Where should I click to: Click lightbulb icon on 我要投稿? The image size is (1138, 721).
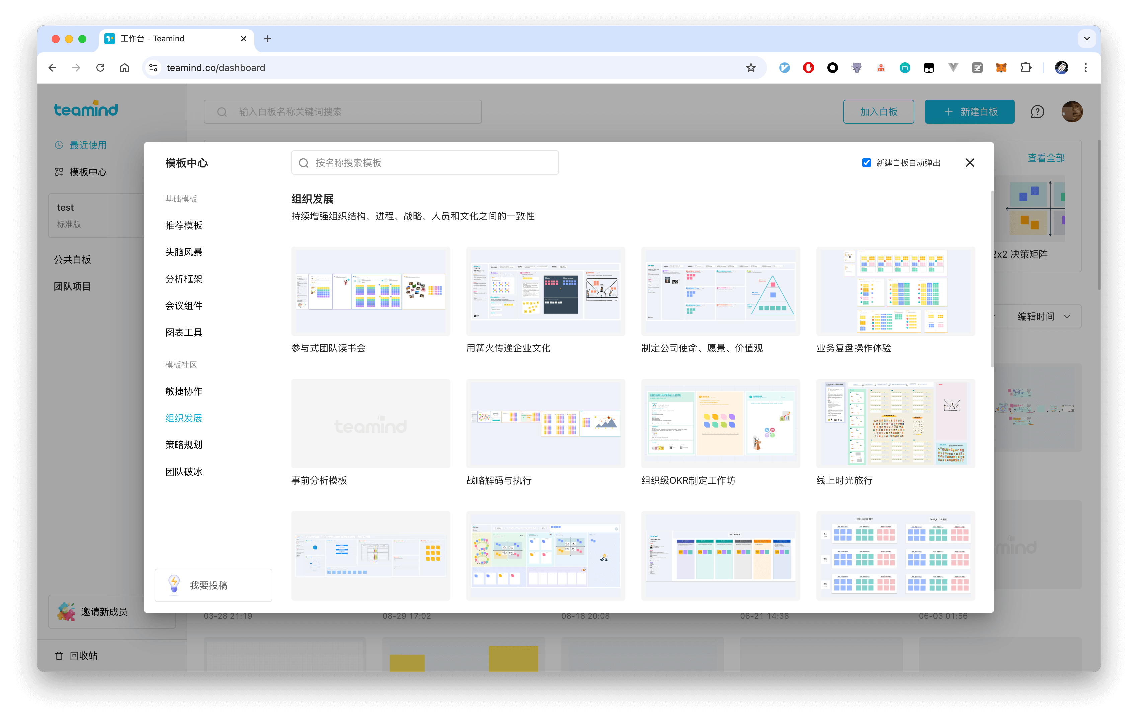click(174, 584)
